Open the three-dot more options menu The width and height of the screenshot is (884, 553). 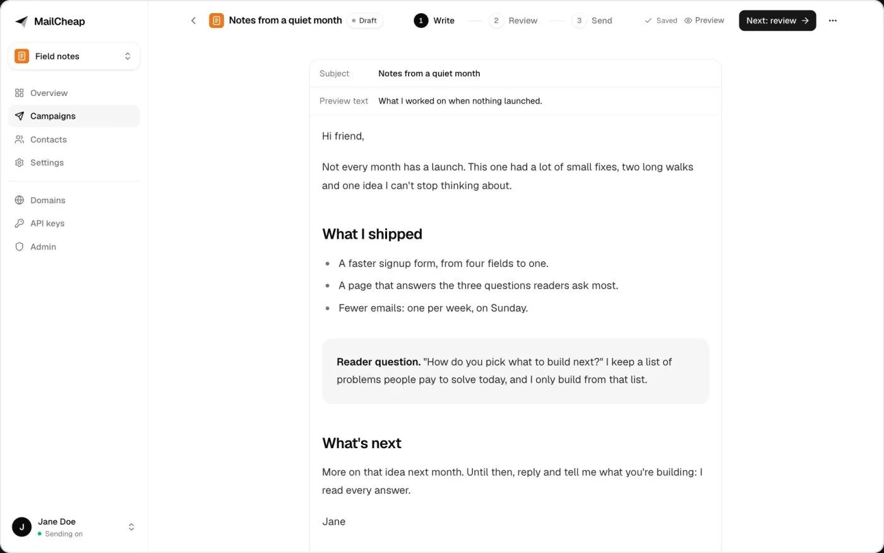[833, 21]
